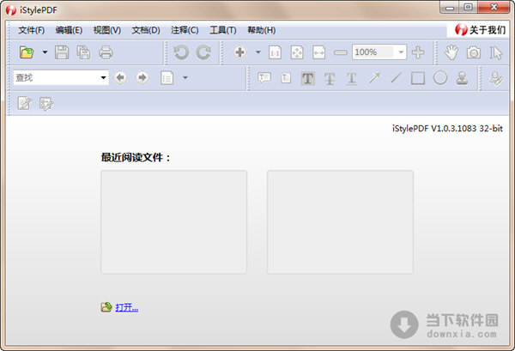
Task: Click the print icon
Action: click(106, 52)
